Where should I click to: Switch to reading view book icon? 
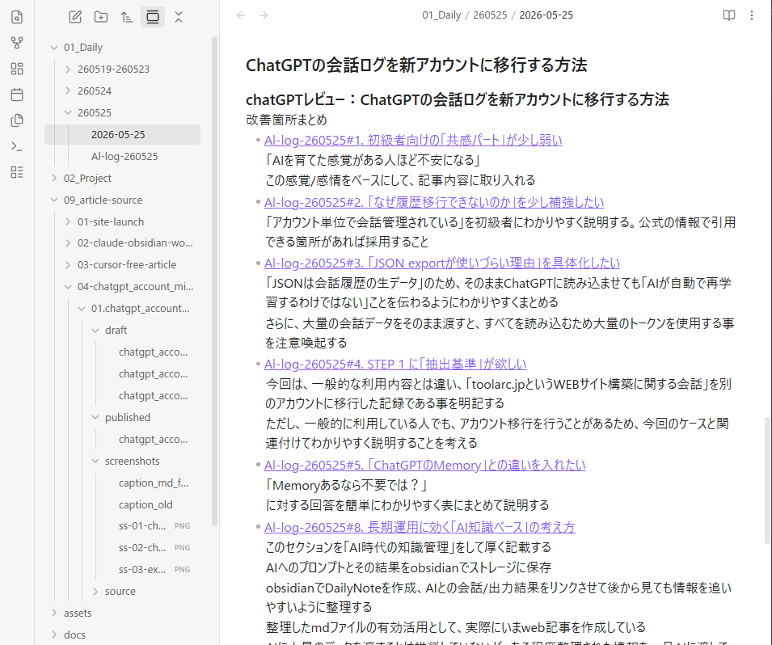point(729,15)
